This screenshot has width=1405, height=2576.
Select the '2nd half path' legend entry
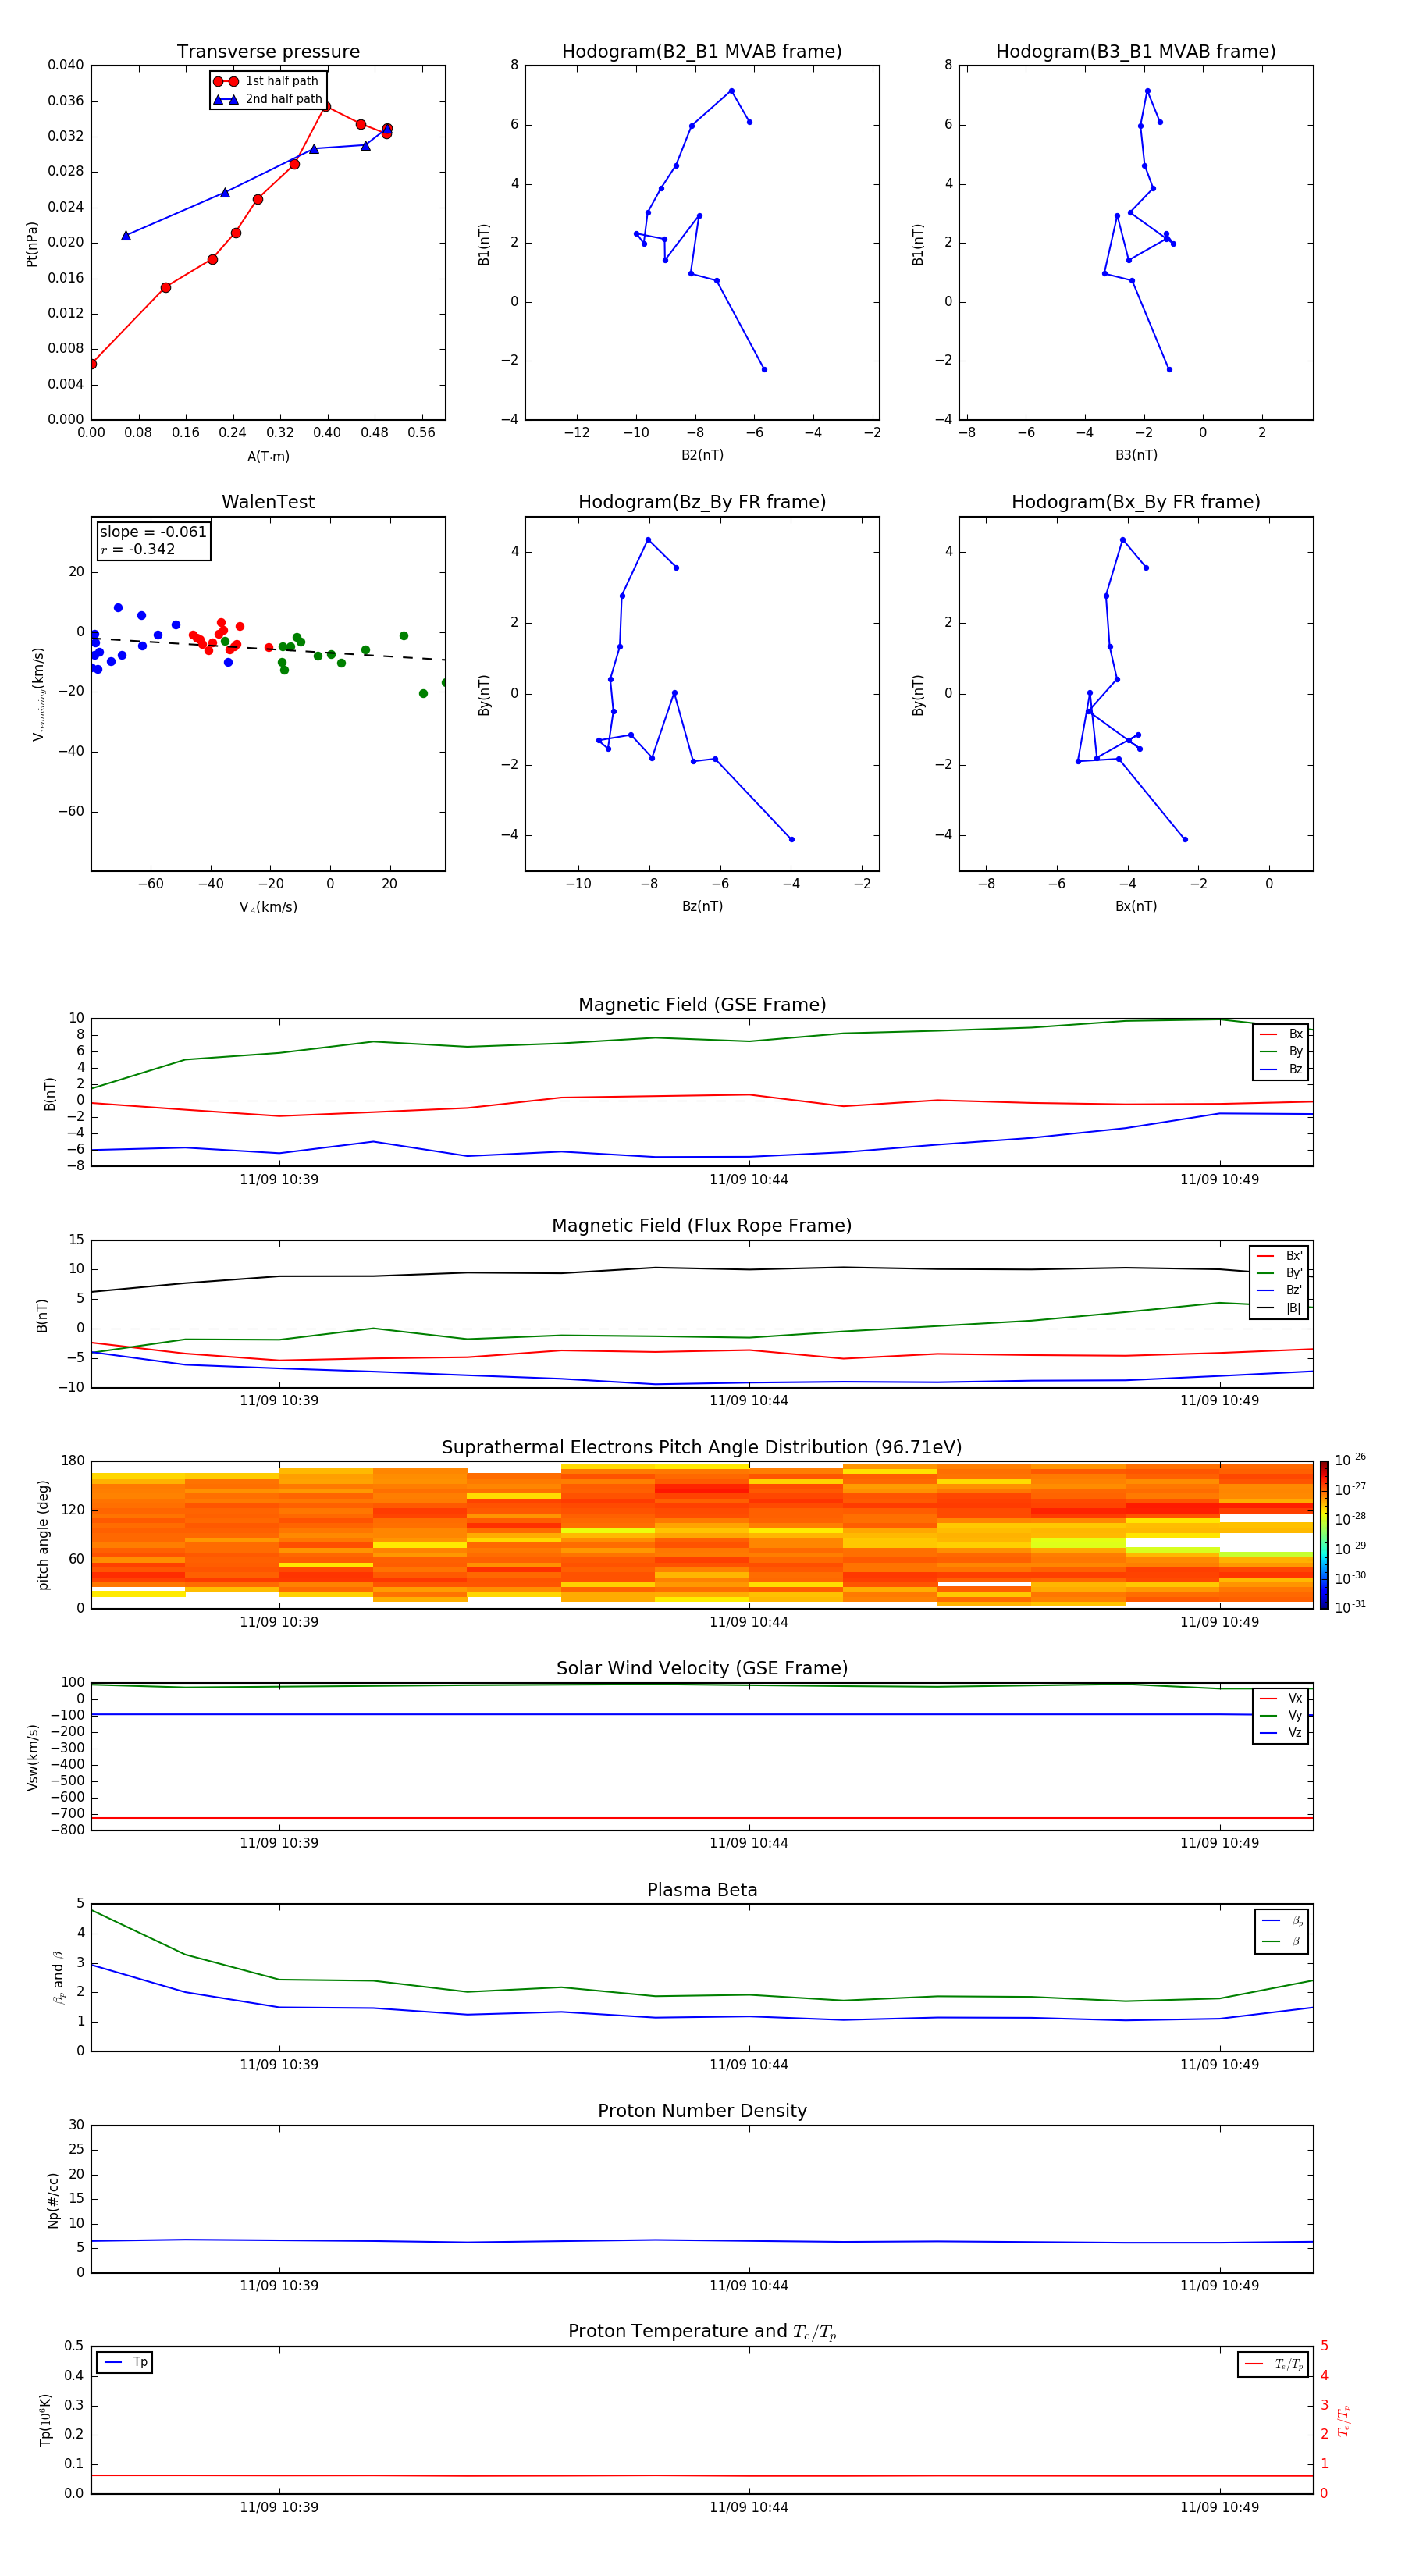click(x=268, y=99)
